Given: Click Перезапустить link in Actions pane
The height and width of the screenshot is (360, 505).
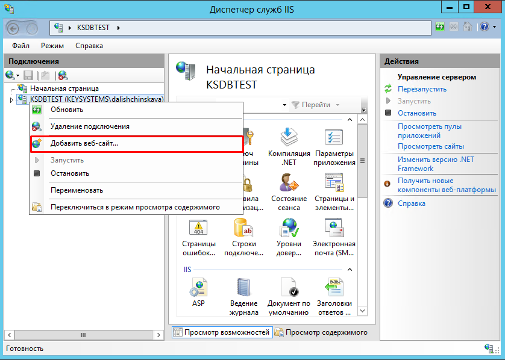Looking at the screenshot, I should click(x=422, y=89).
